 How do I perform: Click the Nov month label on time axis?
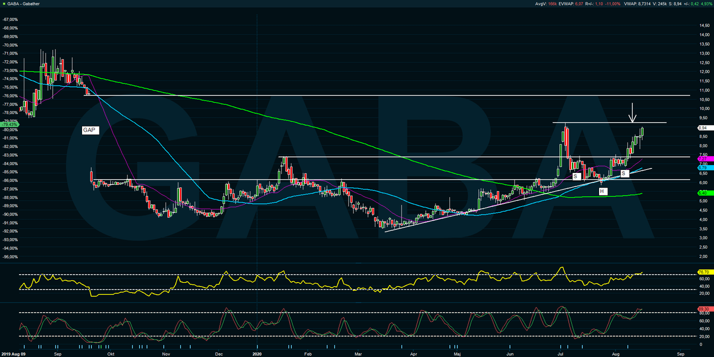point(165,353)
